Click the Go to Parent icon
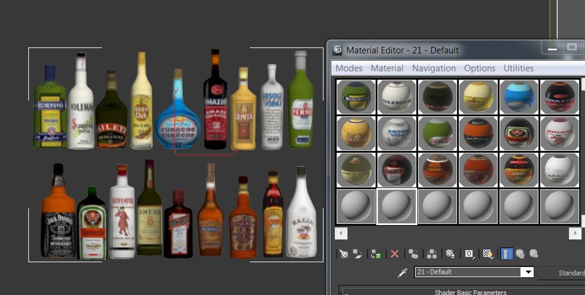585x295 pixels. 520,254
